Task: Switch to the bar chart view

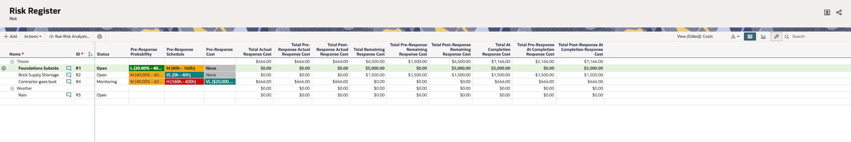Action: (763, 37)
